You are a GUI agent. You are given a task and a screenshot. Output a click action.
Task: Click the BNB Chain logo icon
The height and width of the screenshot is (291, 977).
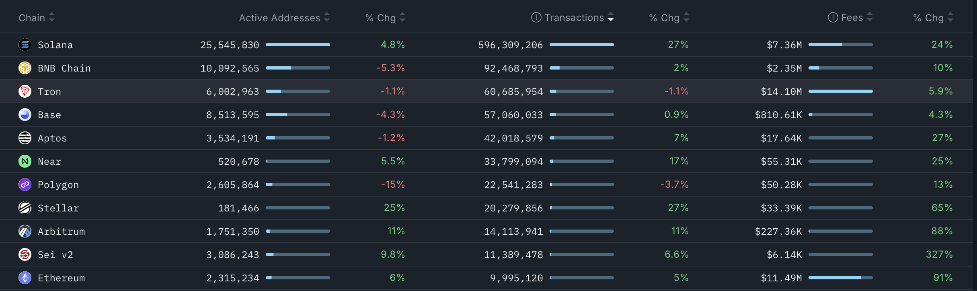(x=25, y=68)
